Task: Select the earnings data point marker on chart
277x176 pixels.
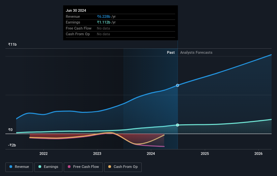Action: point(177,125)
